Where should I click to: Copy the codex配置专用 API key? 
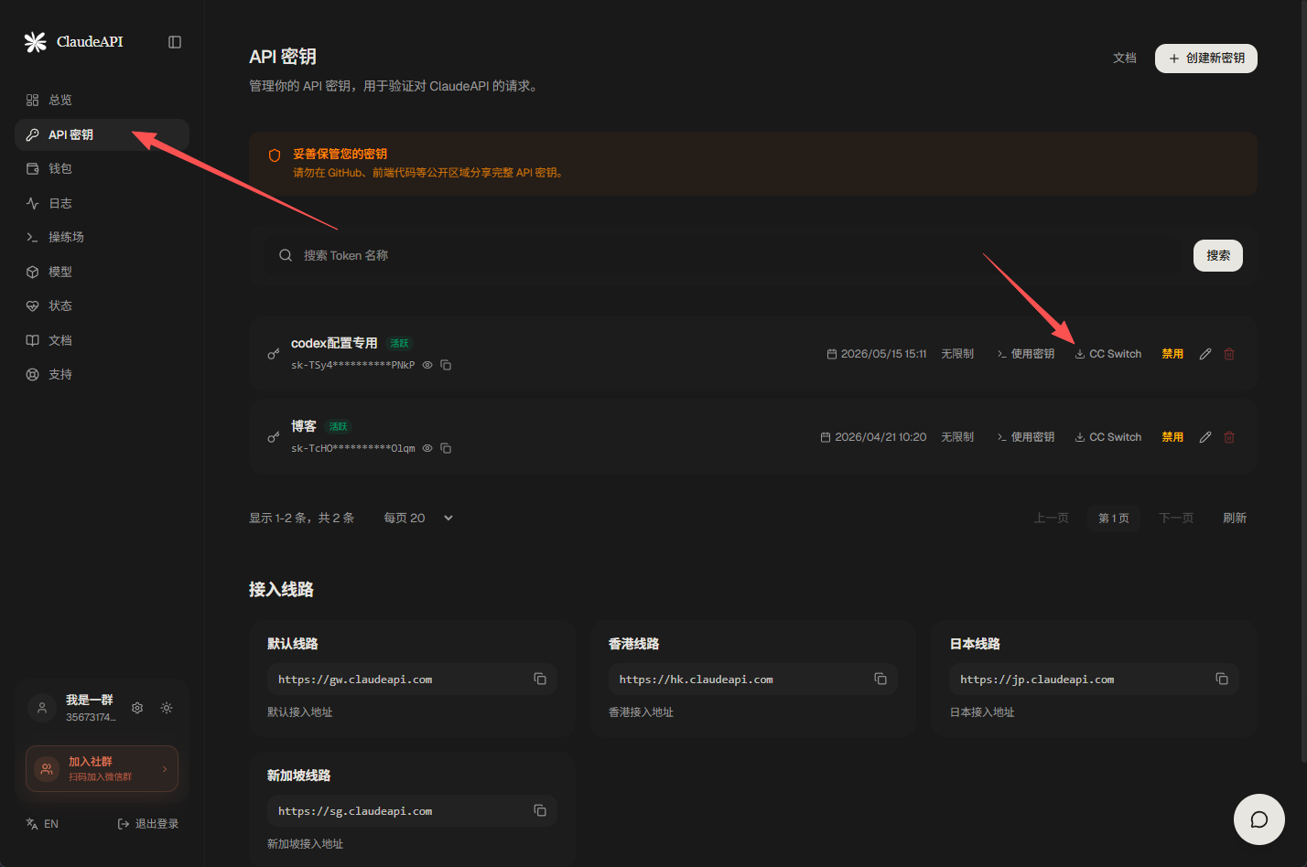click(446, 365)
